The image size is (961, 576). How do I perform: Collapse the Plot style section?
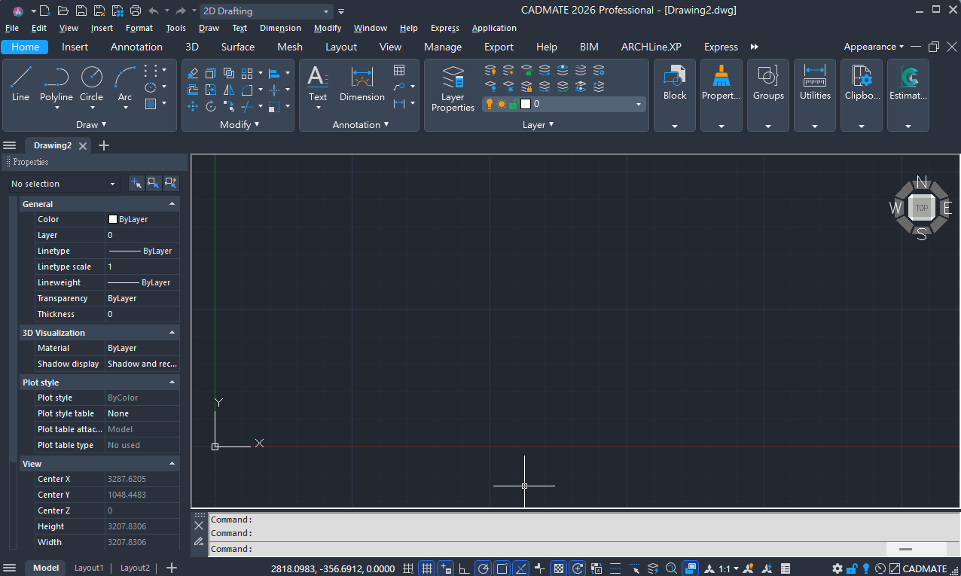pyautogui.click(x=172, y=382)
